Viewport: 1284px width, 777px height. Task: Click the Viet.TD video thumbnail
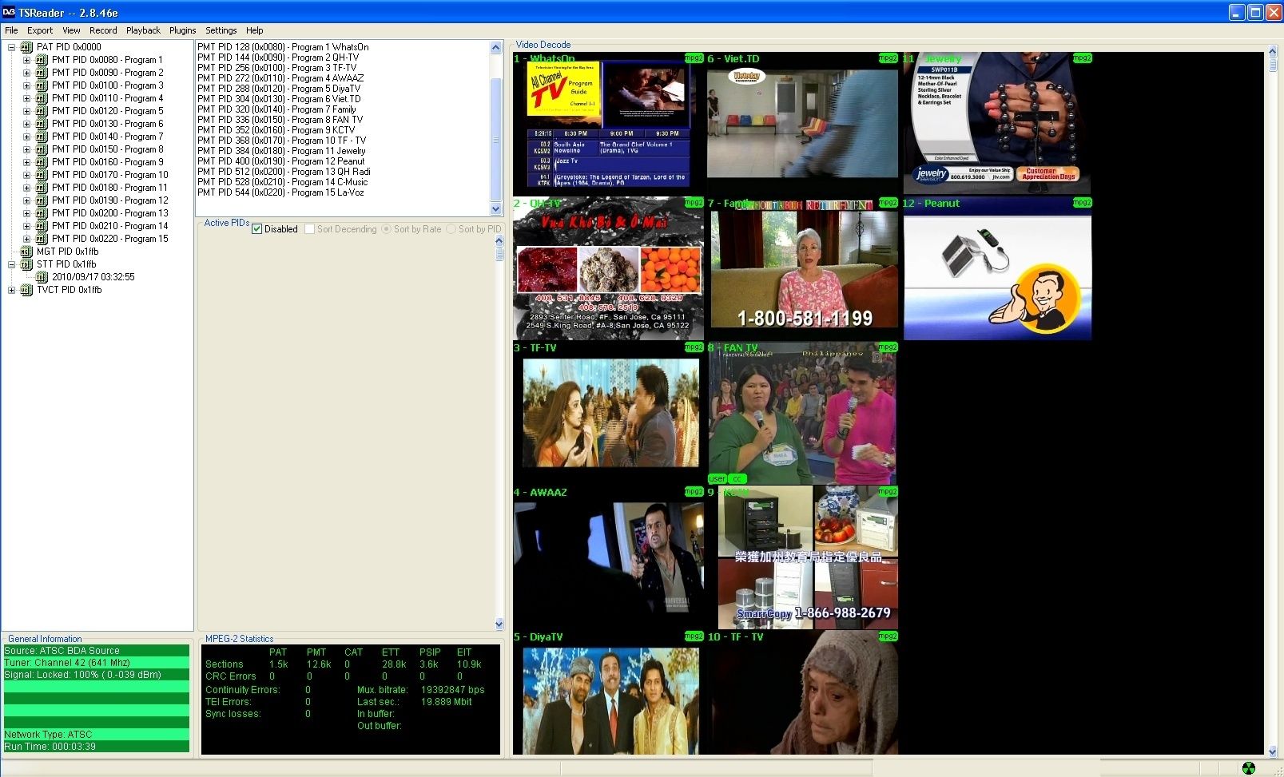tap(802, 124)
